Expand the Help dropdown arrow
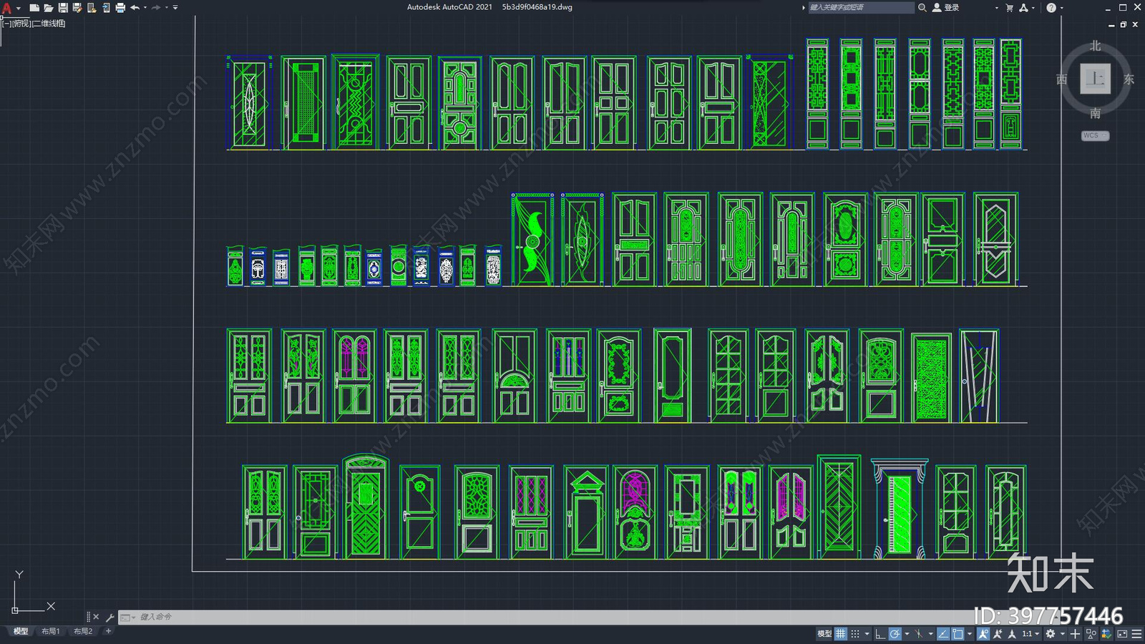The image size is (1145, 644). (x=1061, y=8)
